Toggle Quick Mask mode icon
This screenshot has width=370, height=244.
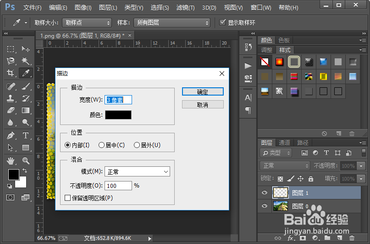[11, 197]
